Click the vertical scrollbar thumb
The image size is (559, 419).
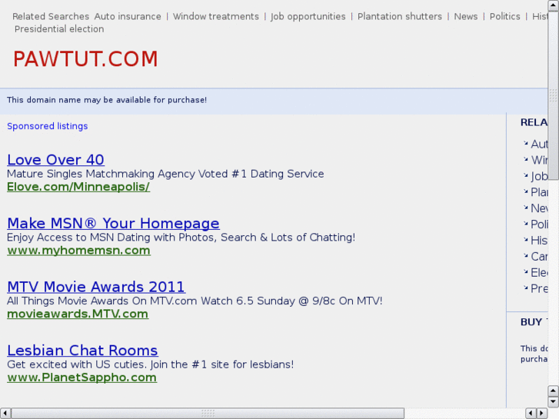pyautogui.click(x=554, y=95)
